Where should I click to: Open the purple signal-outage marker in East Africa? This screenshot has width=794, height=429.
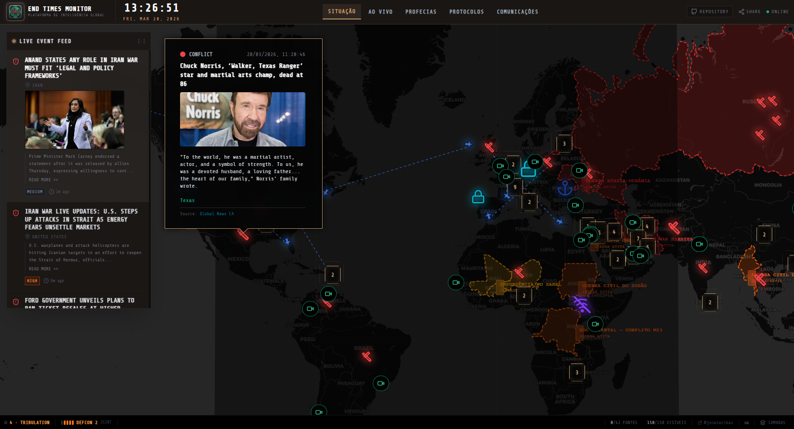pos(581,304)
